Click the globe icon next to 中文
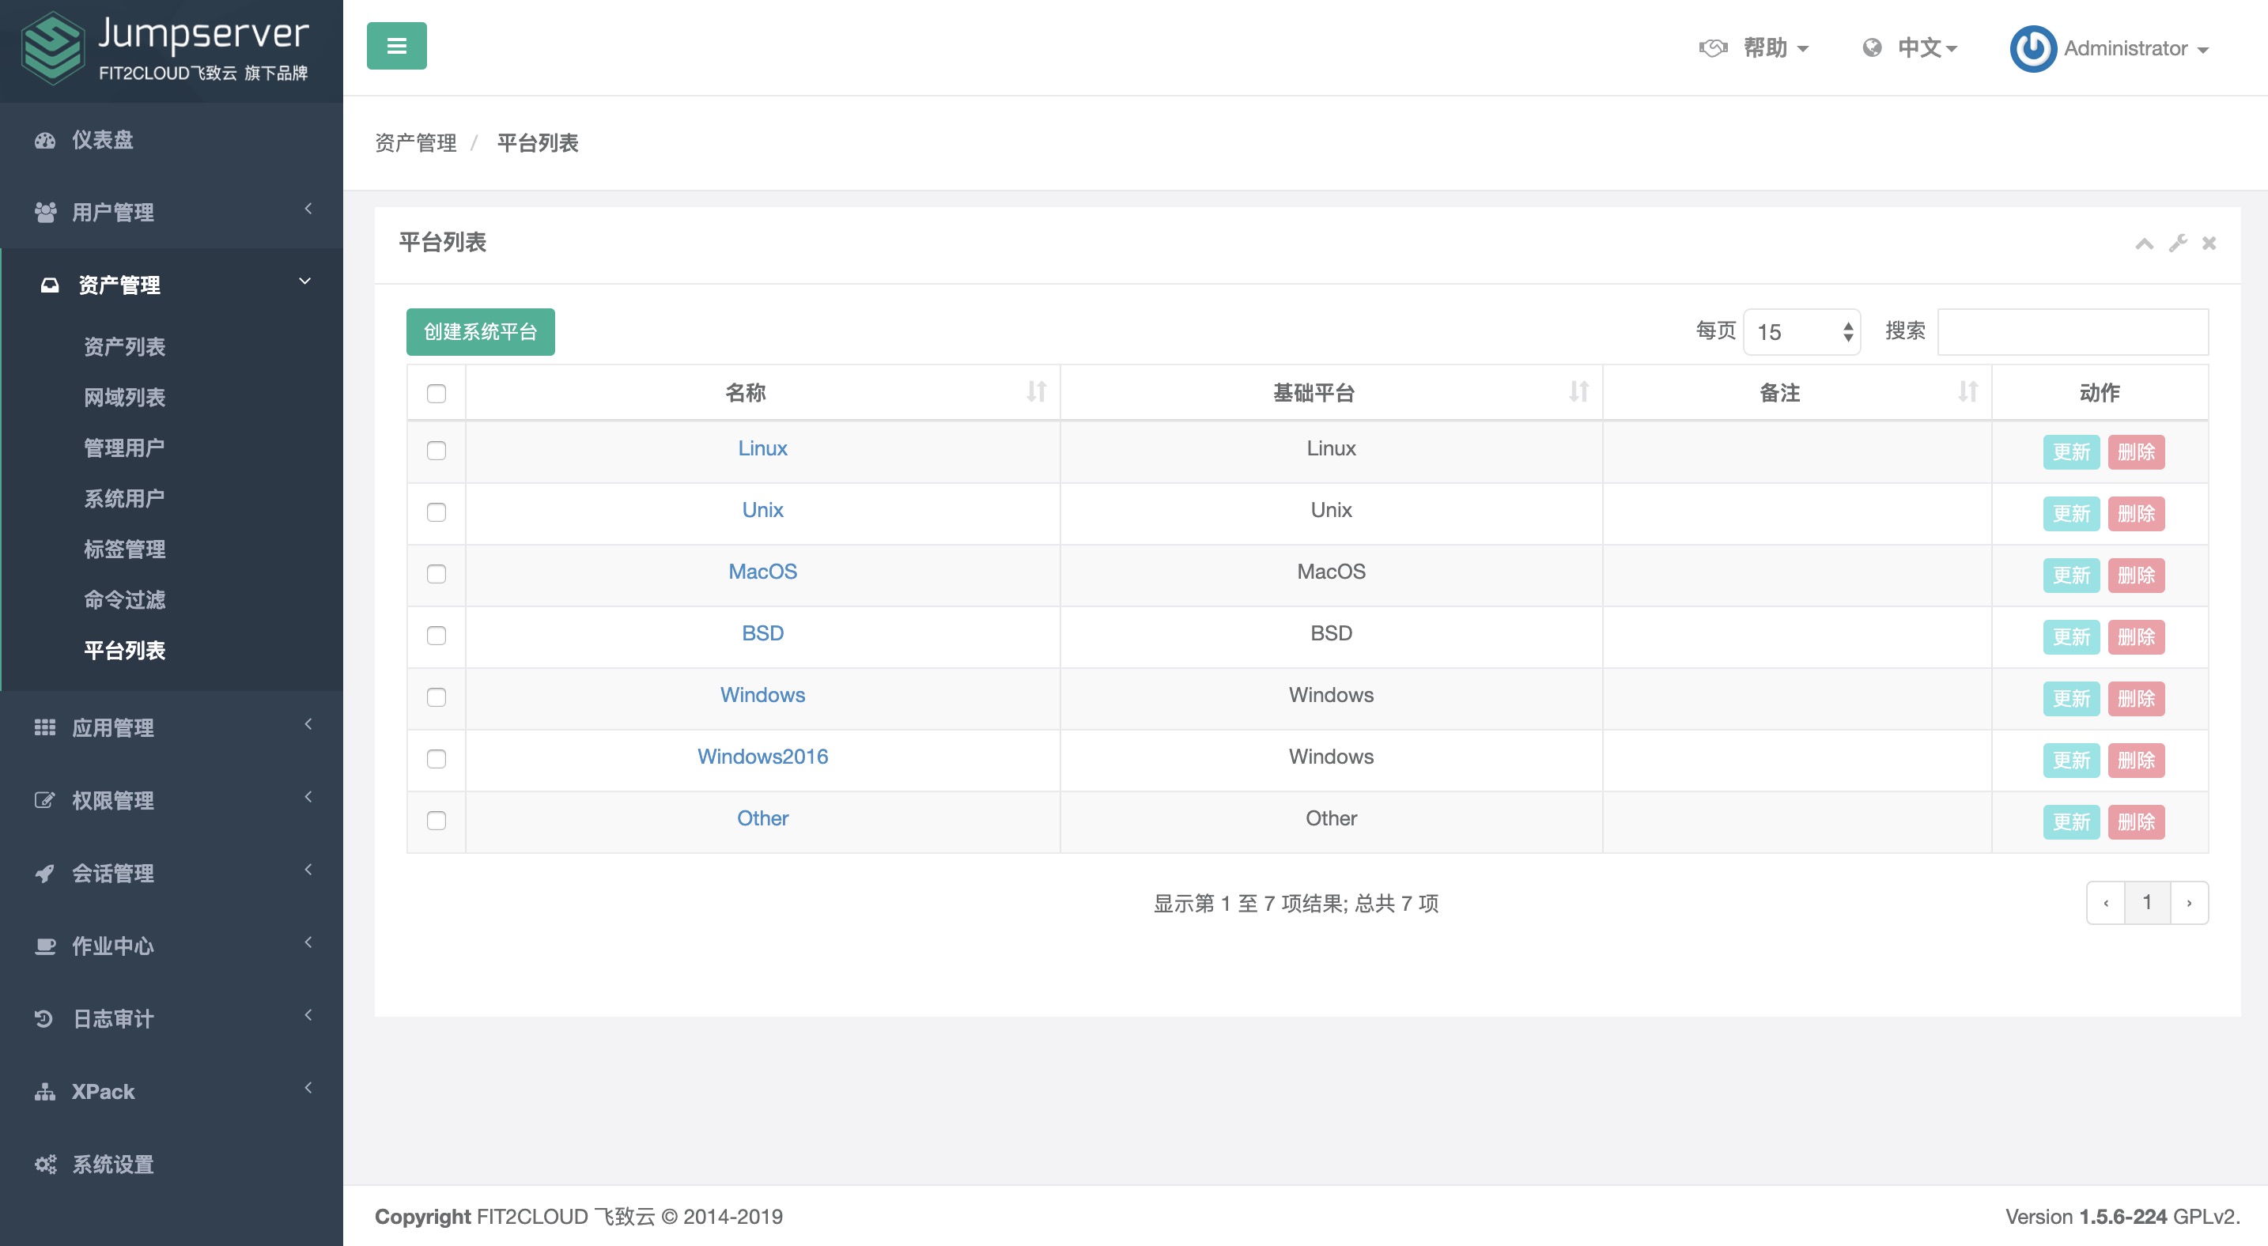The image size is (2268, 1246). click(x=1871, y=48)
